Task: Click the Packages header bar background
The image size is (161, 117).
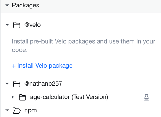Action: [80, 6]
